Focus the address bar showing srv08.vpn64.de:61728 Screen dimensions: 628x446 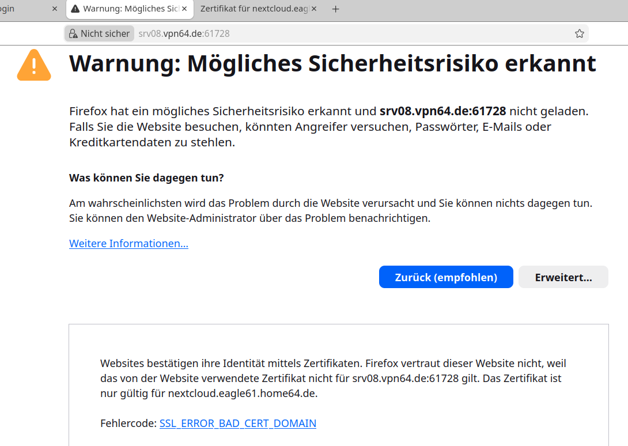[346, 33]
